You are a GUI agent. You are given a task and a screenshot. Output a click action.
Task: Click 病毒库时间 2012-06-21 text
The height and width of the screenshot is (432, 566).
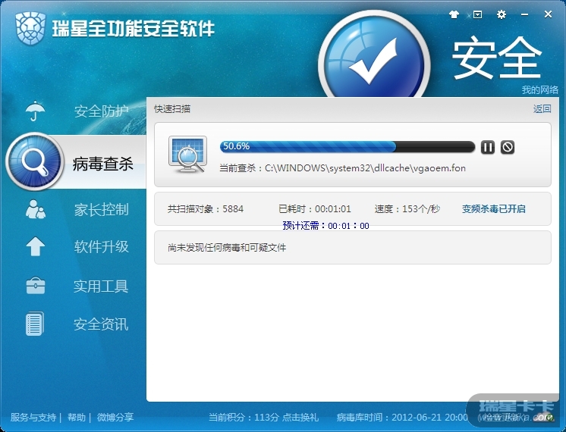click(x=402, y=418)
